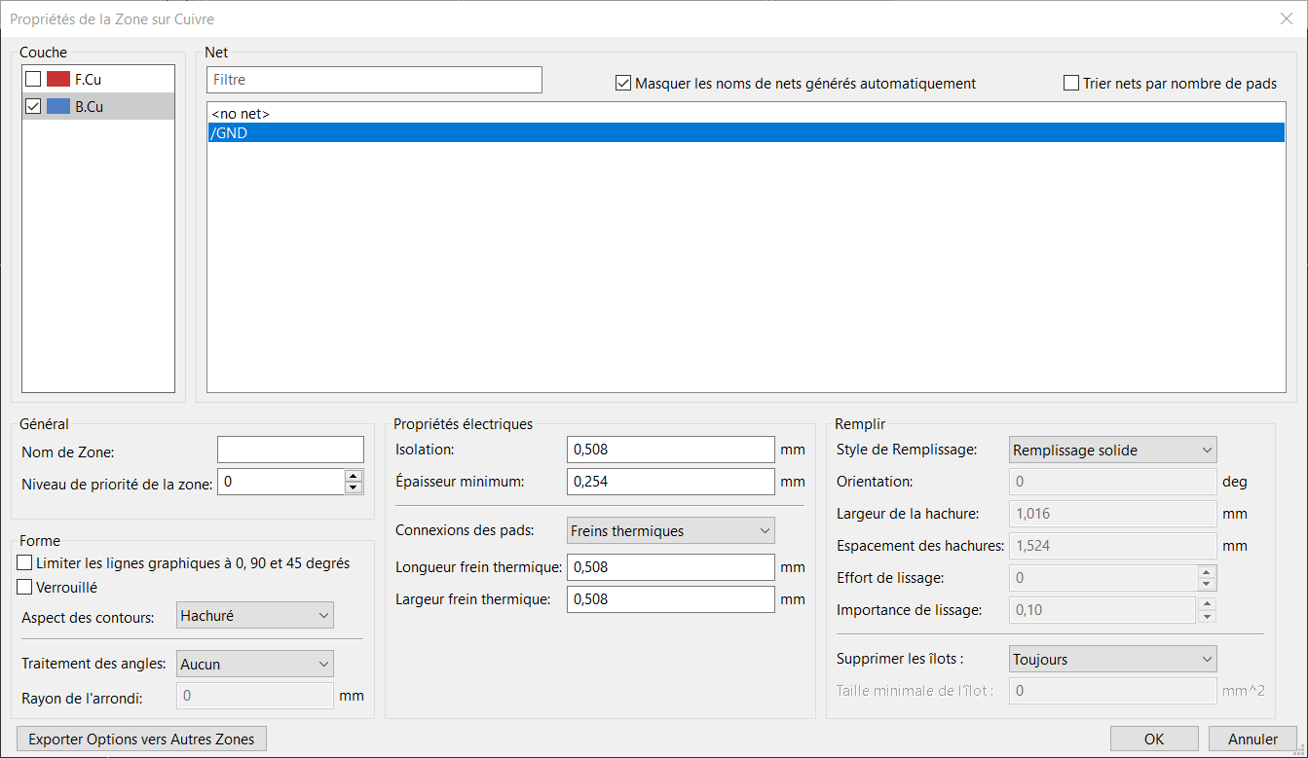
Task: Enable Trier nets par nombre de pads
Action: pos(1072,84)
